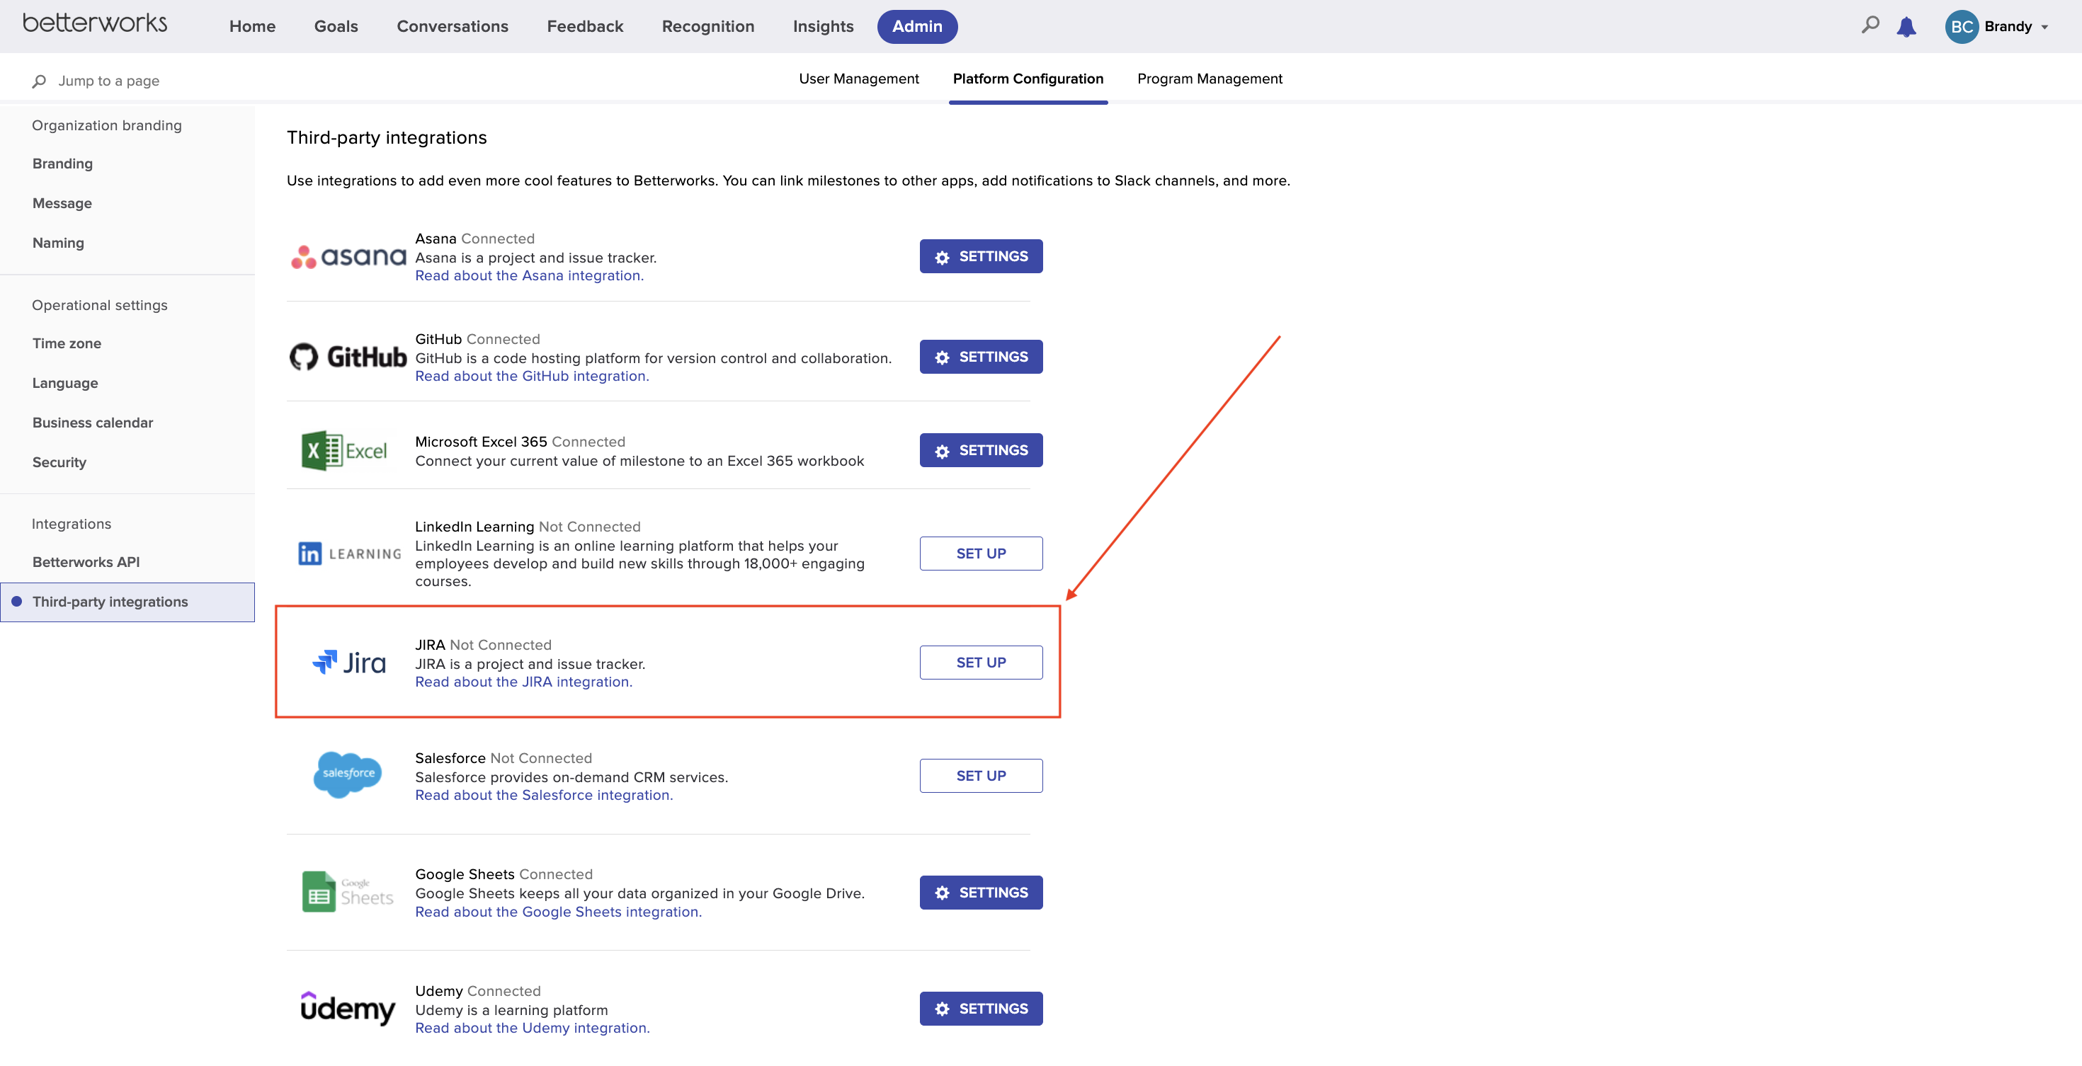Viewport: 2082px width, 1066px height.
Task: Open Goals in top navigation
Action: pyautogui.click(x=336, y=27)
